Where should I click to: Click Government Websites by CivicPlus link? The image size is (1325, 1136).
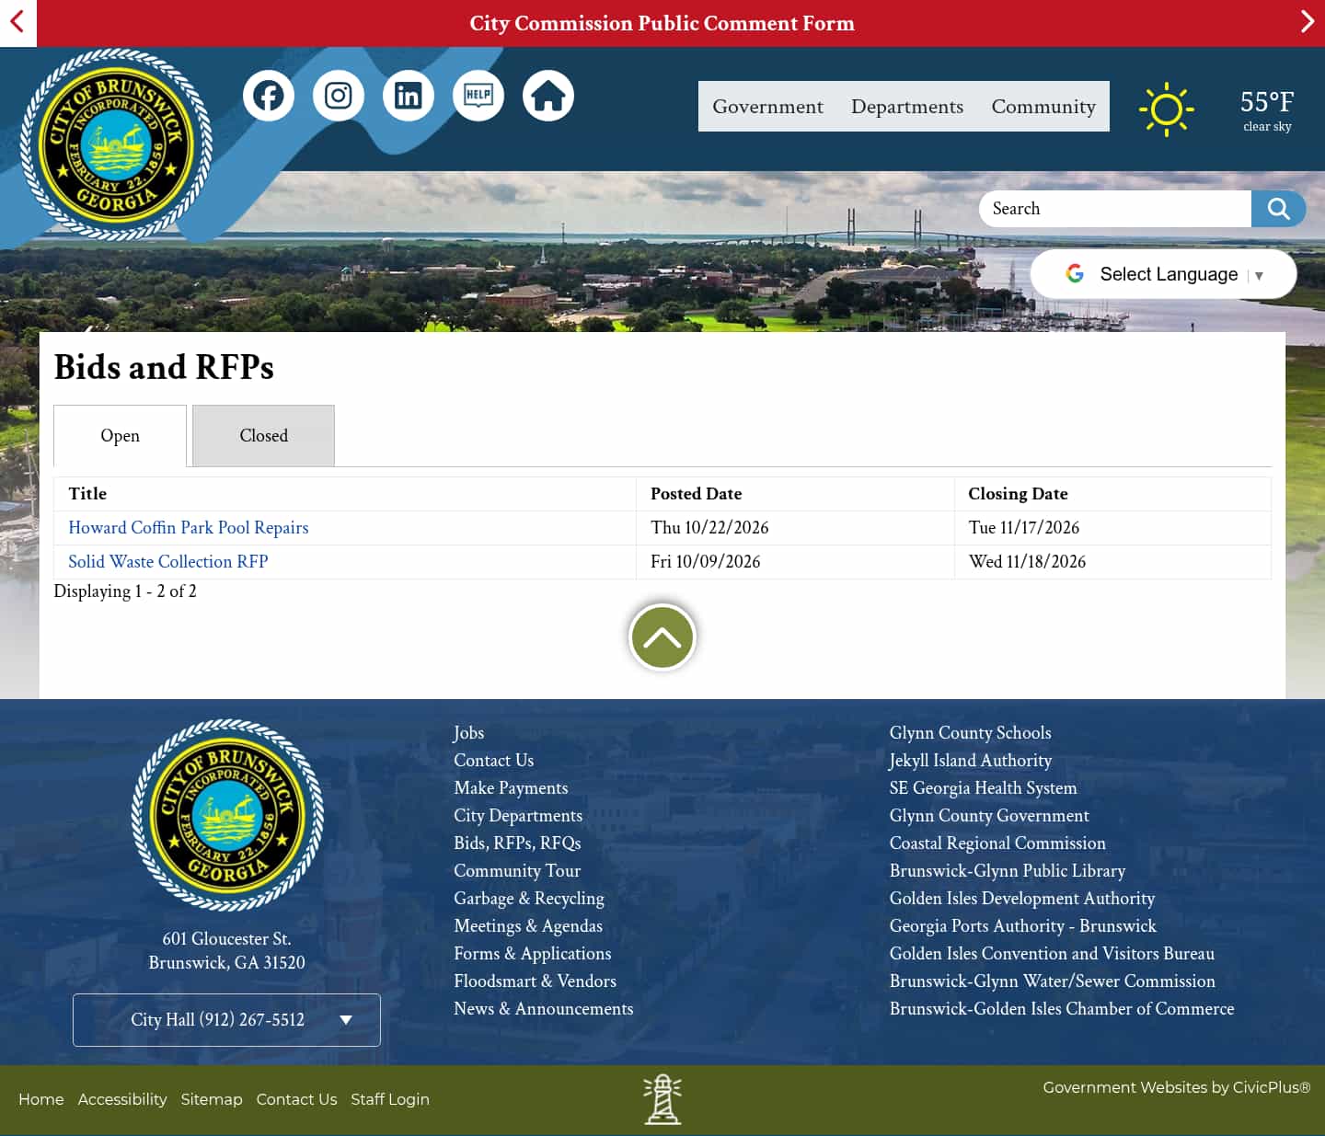click(x=1177, y=1087)
